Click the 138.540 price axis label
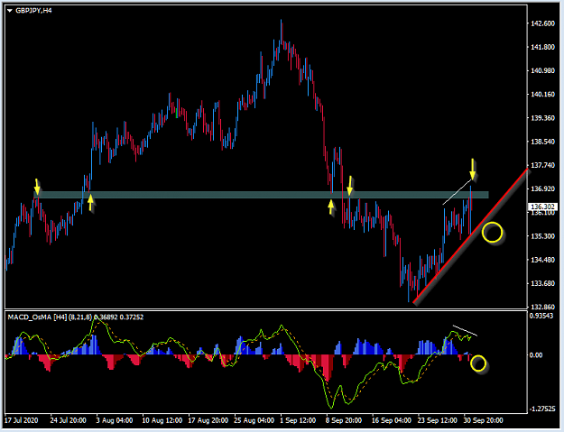The width and height of the screenshot is (564, 432). pos(542,142)
